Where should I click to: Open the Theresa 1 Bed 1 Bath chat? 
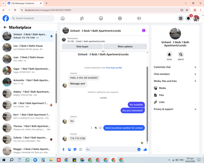click(27, 128)
